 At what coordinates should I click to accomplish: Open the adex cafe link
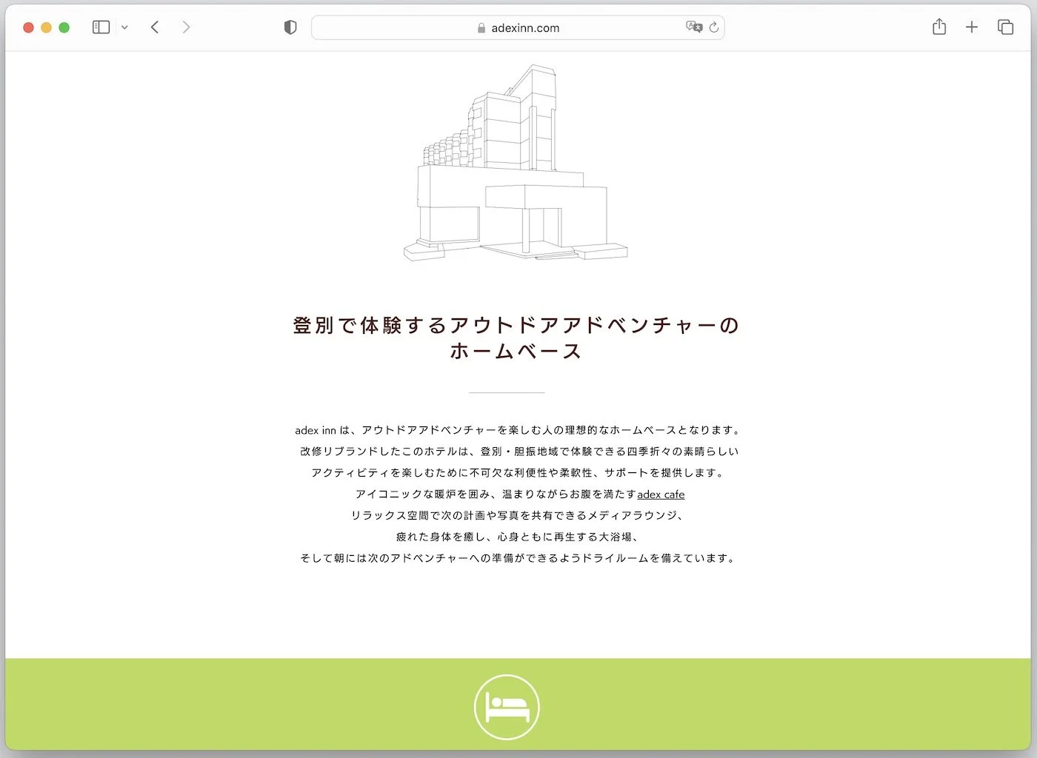(661, 494)
